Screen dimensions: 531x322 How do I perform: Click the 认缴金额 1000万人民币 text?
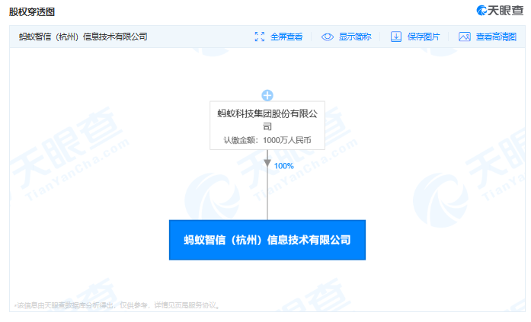click(x=267, y=140)
